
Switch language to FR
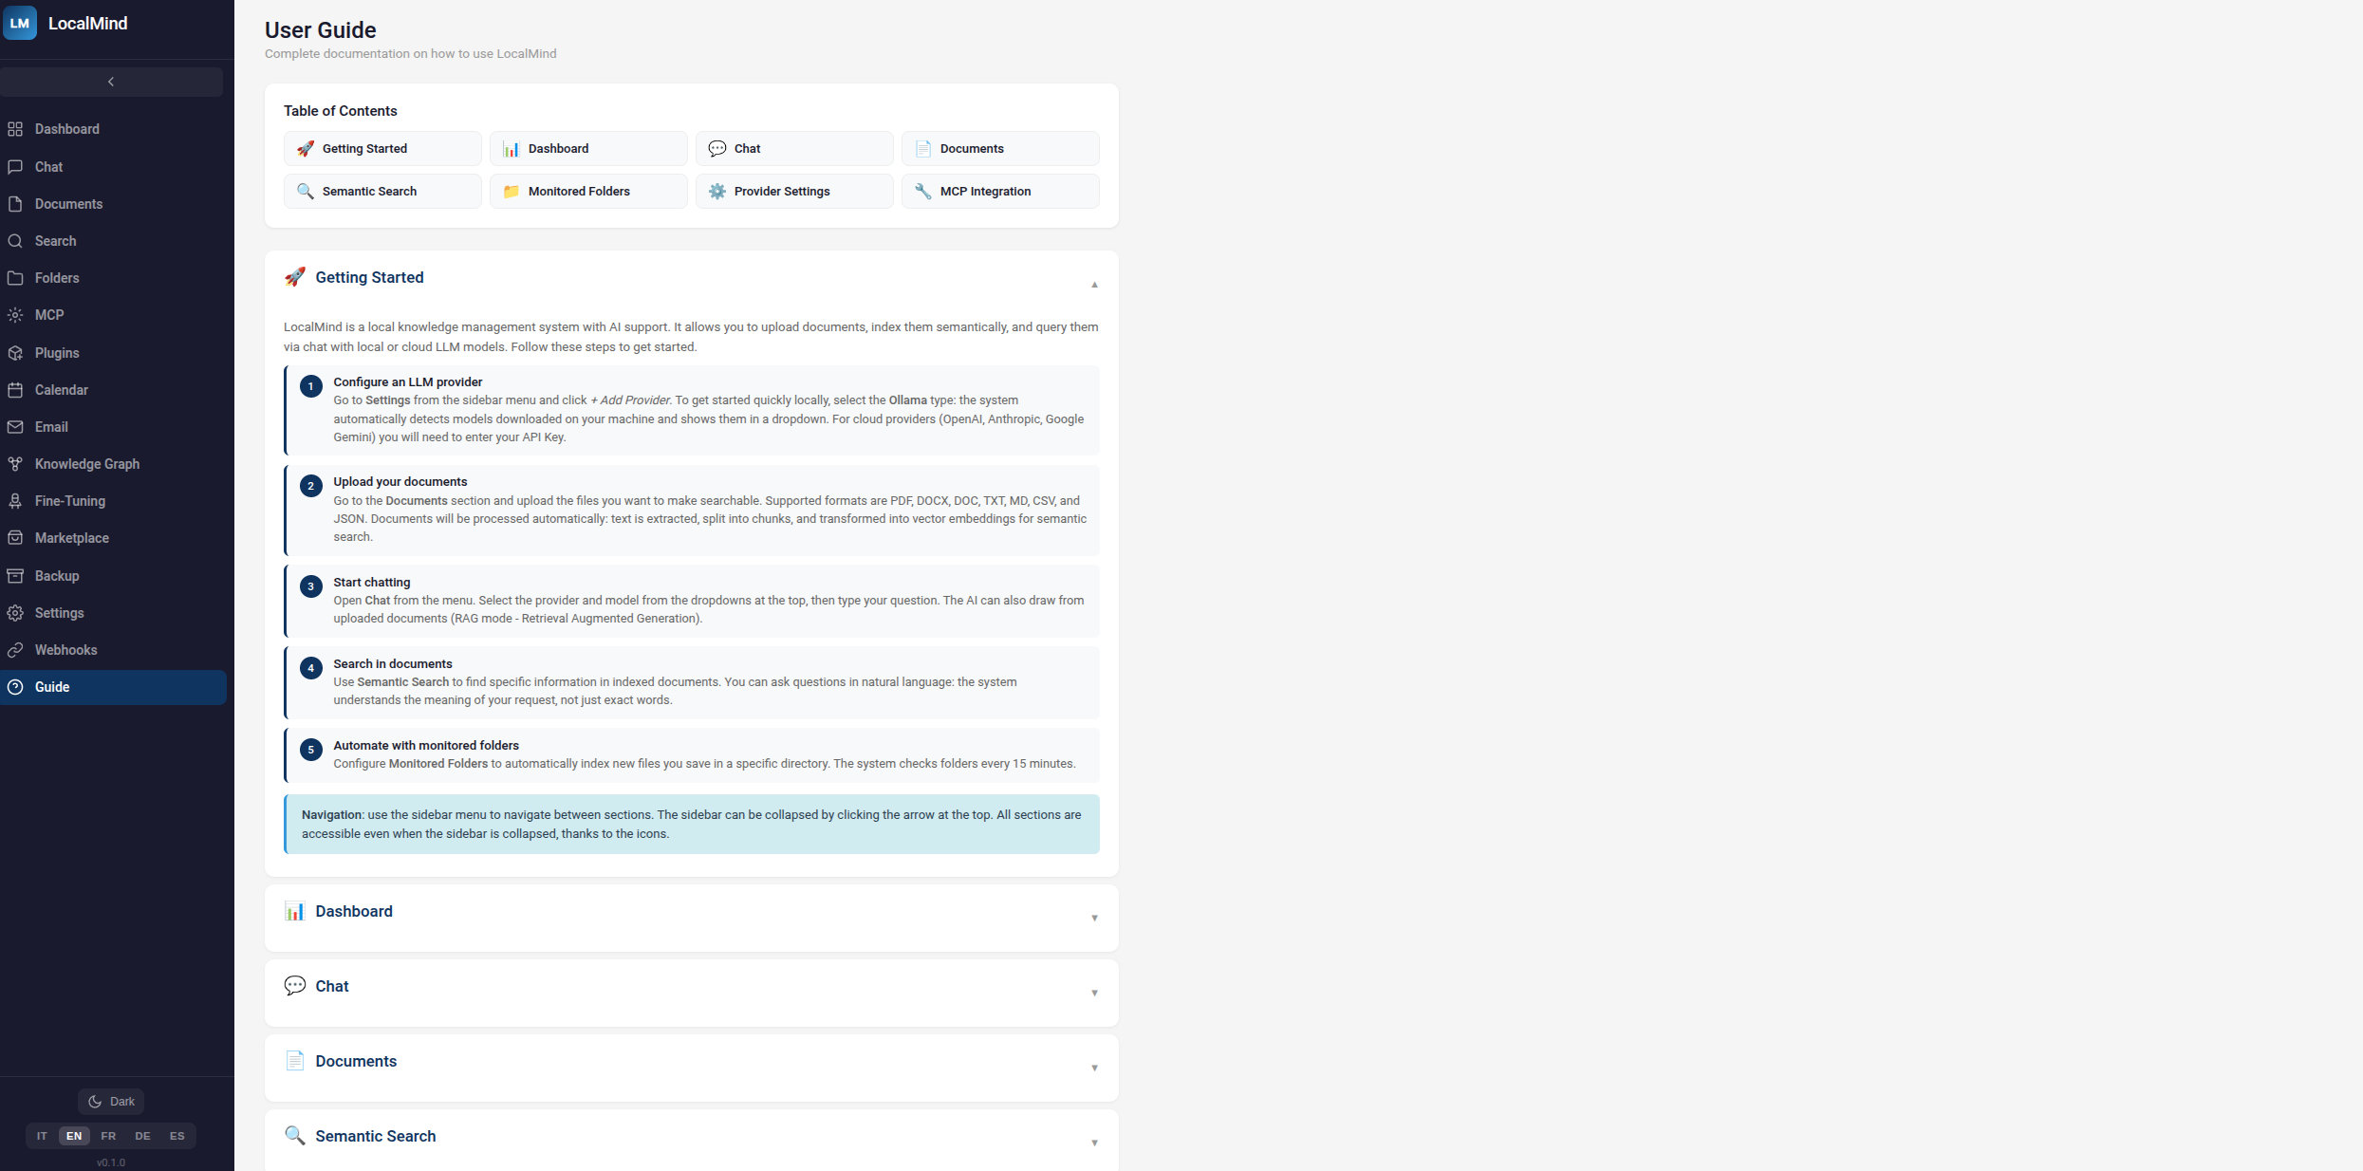[108, 1136]
